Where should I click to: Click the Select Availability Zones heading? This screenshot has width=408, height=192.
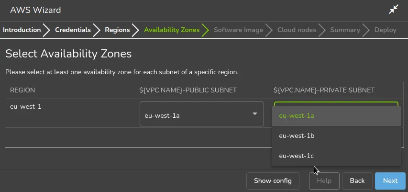pyautogui.click(x=68, y=54)
